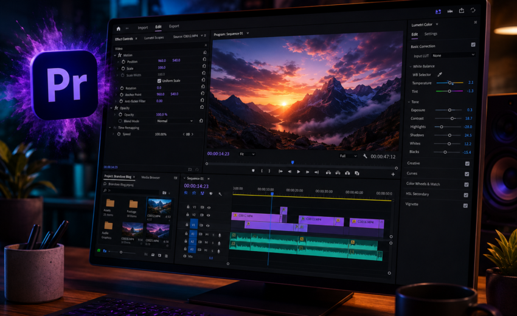
Task: Open the Button Editor plus icon
Action: click(x=393, y=174)
